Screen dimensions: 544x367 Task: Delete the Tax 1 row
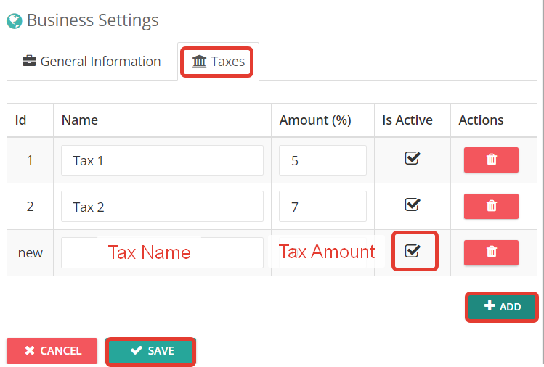491,160
